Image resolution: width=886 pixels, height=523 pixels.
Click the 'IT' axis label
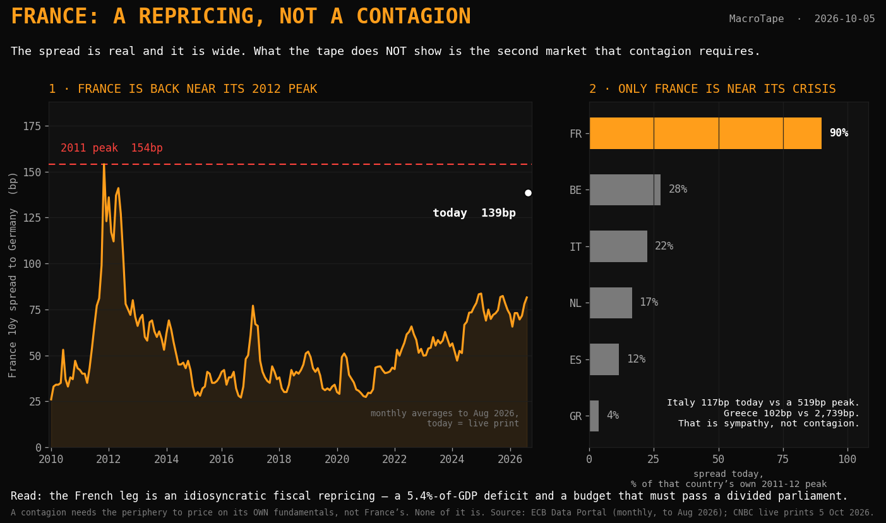[x=575, y=247]
